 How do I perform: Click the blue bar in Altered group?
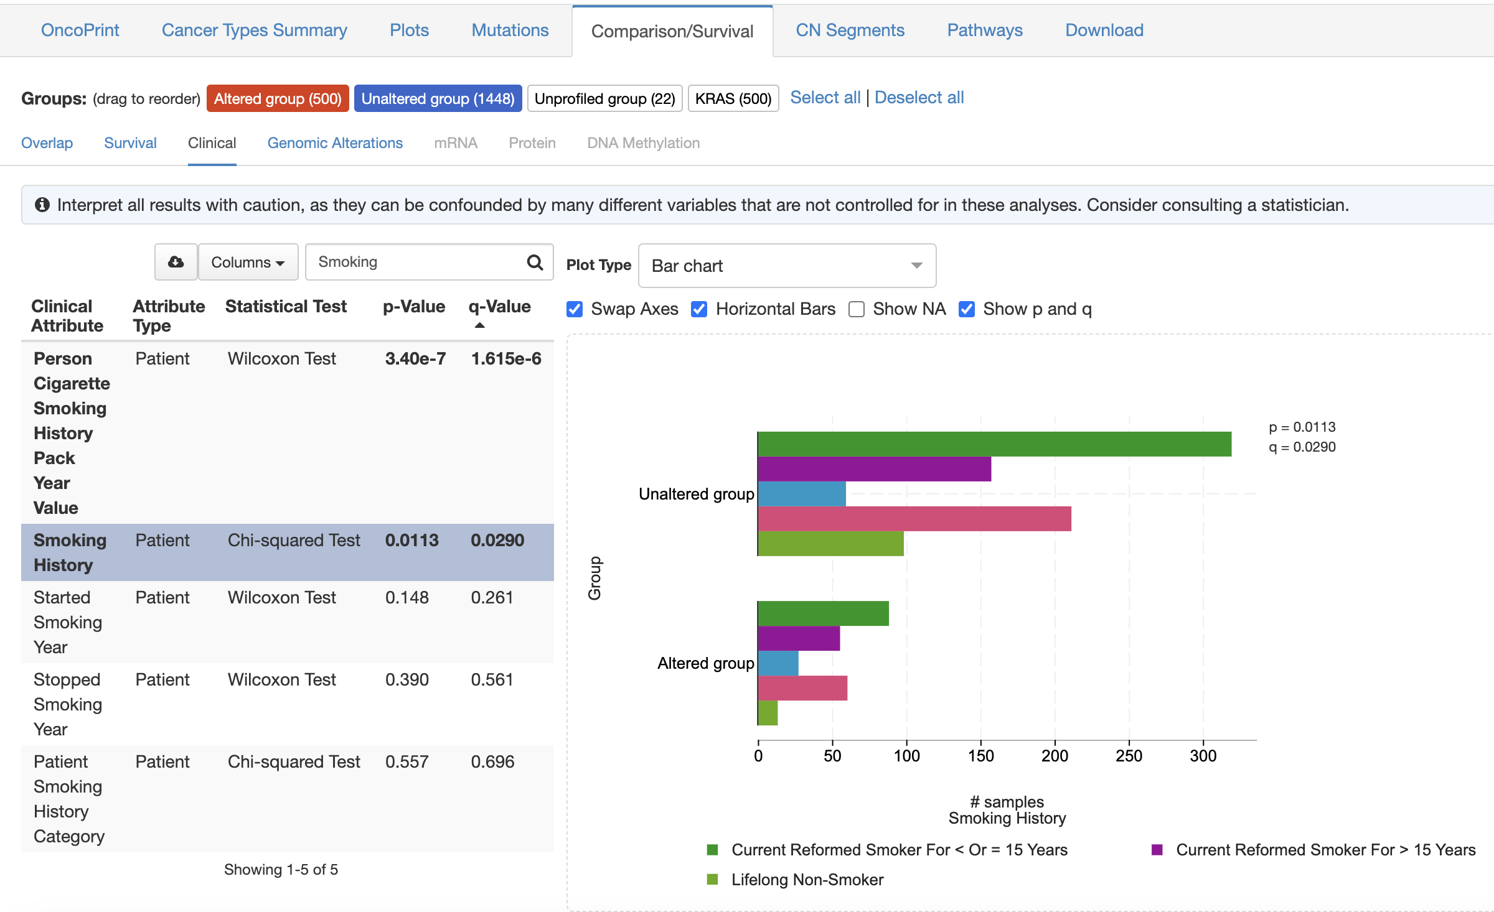778,663
